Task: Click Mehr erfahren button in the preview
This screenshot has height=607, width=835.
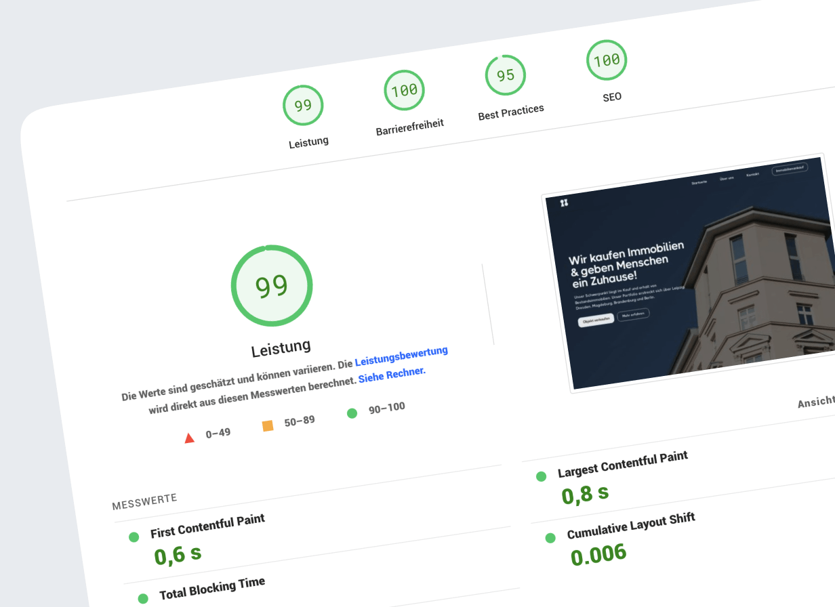Action: click(x=634, y=314)
